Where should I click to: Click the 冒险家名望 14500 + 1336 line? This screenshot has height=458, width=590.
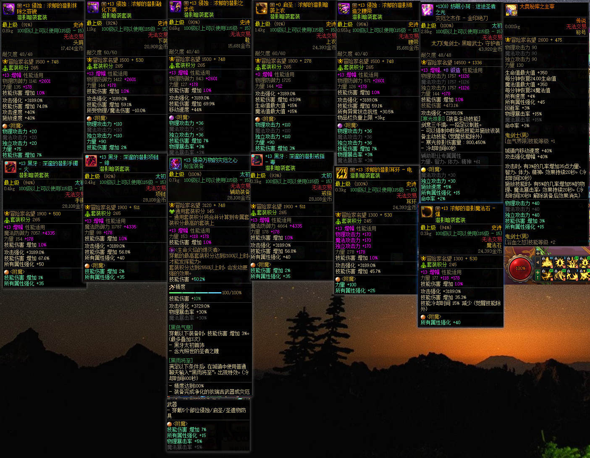[x=452, y=63]
